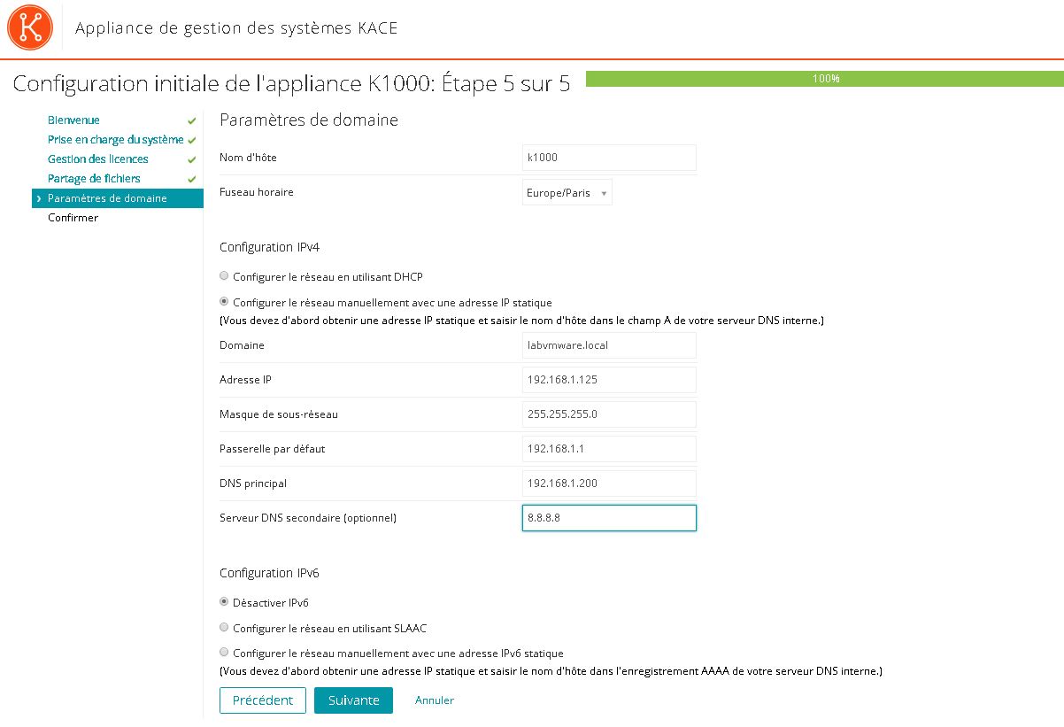This screenshot has height=727, width=1064.
Task: Edit the default gateway field 192.168.1.1
Action: [x=609, y=449]
